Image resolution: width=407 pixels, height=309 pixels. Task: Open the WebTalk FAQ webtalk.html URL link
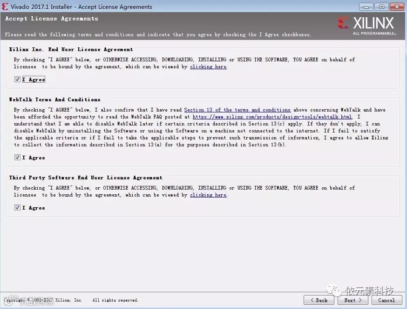[x=272, y=117]
